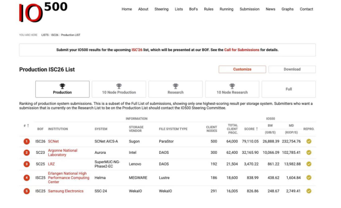Open the Argonne National Laboratory link
The width and height of the screenshot is (341, 208).
pos(62,153)
